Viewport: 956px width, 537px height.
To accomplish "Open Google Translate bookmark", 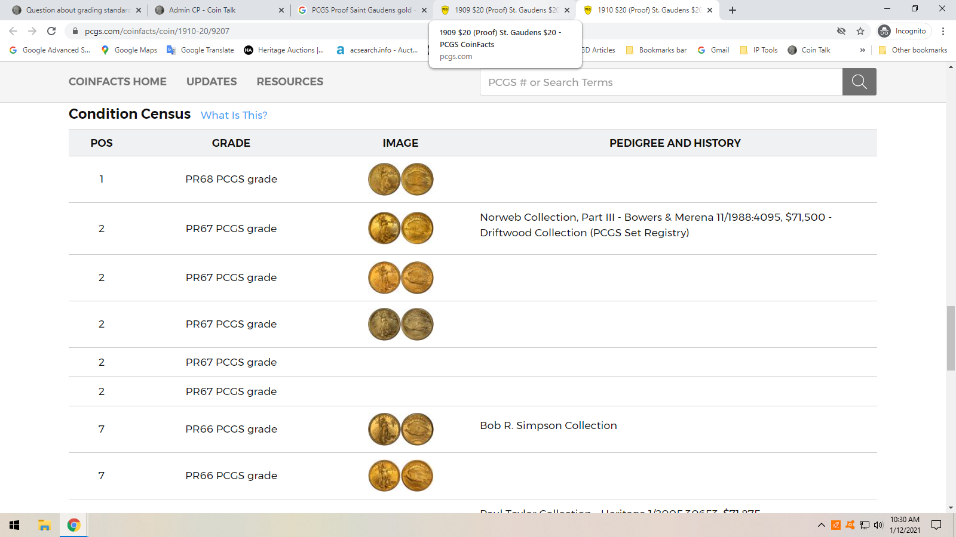I will coord(200,50).
